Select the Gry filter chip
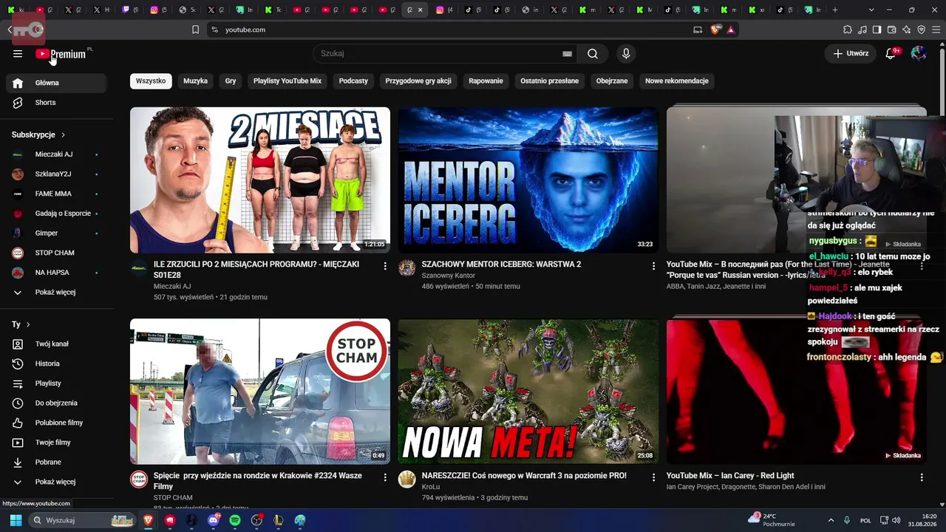 click(231, 81)
